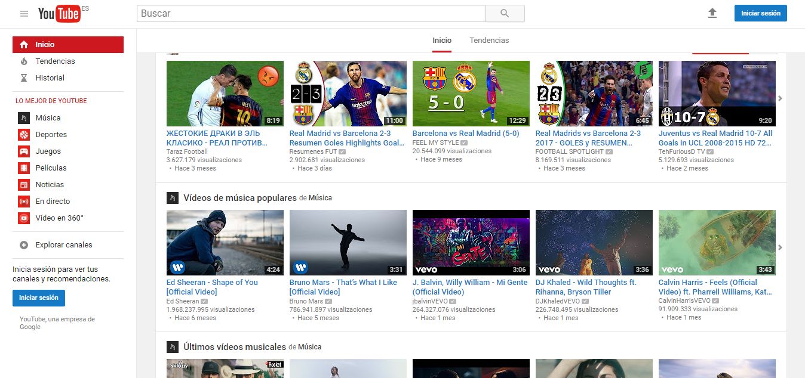This screenshot has height=378, width=805.
Task: Click the Deportes channel icon
Action: click(24, 135)
